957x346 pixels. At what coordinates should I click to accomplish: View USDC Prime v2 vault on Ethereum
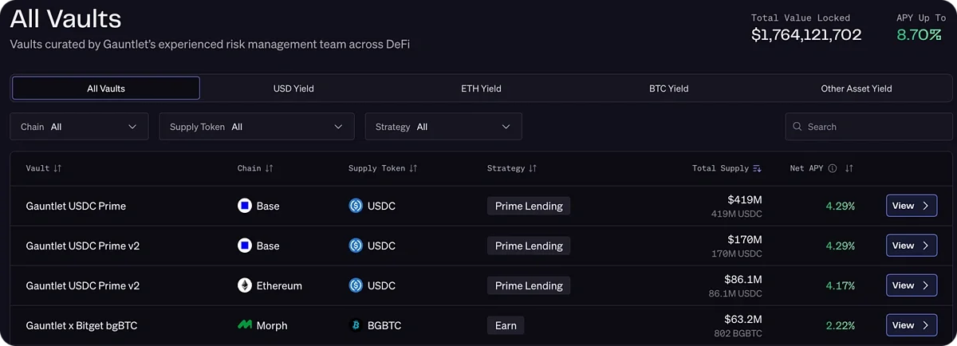coord(912,285)
